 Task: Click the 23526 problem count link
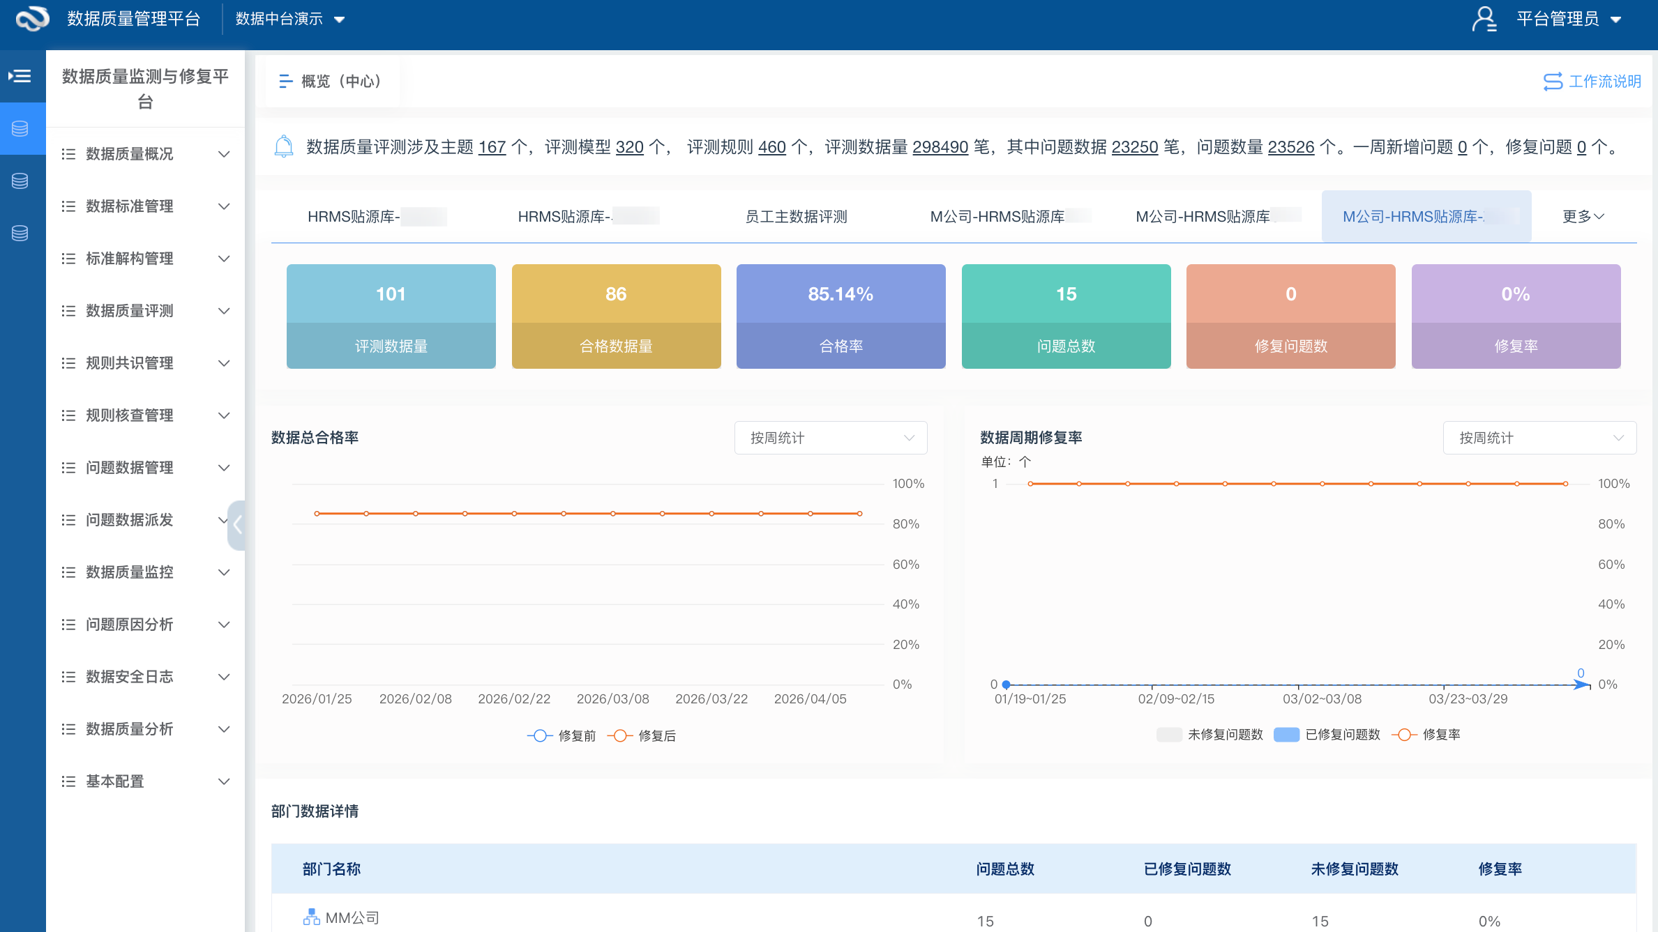click(x=1290, y=148)
